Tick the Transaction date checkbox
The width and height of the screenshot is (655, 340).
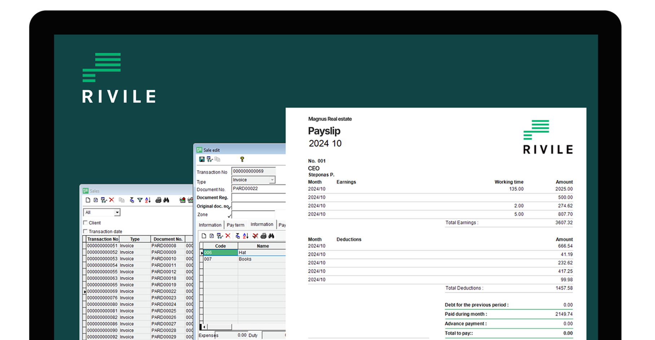(85, 231)
